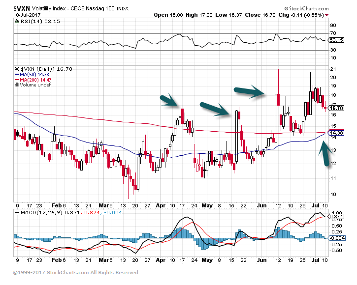Click the 21 label on price axis

pos(333,69)
